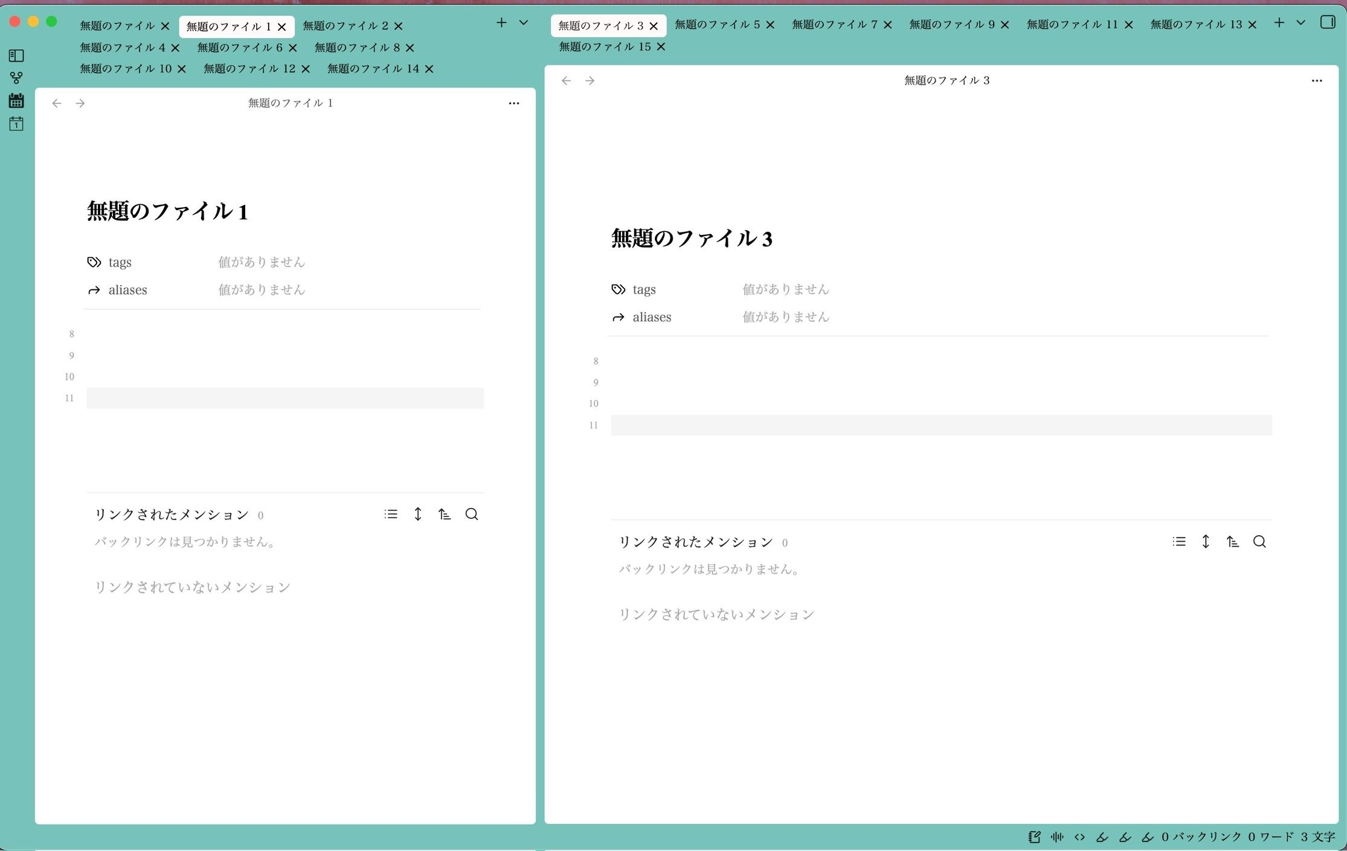Click the edit note icon in status bar
1347x851 pixels.
[1034, 837]
